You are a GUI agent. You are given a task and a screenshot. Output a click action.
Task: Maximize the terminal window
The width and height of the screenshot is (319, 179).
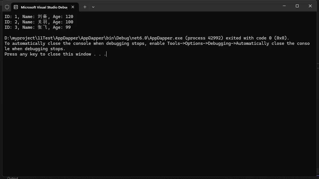click(297, 6)
